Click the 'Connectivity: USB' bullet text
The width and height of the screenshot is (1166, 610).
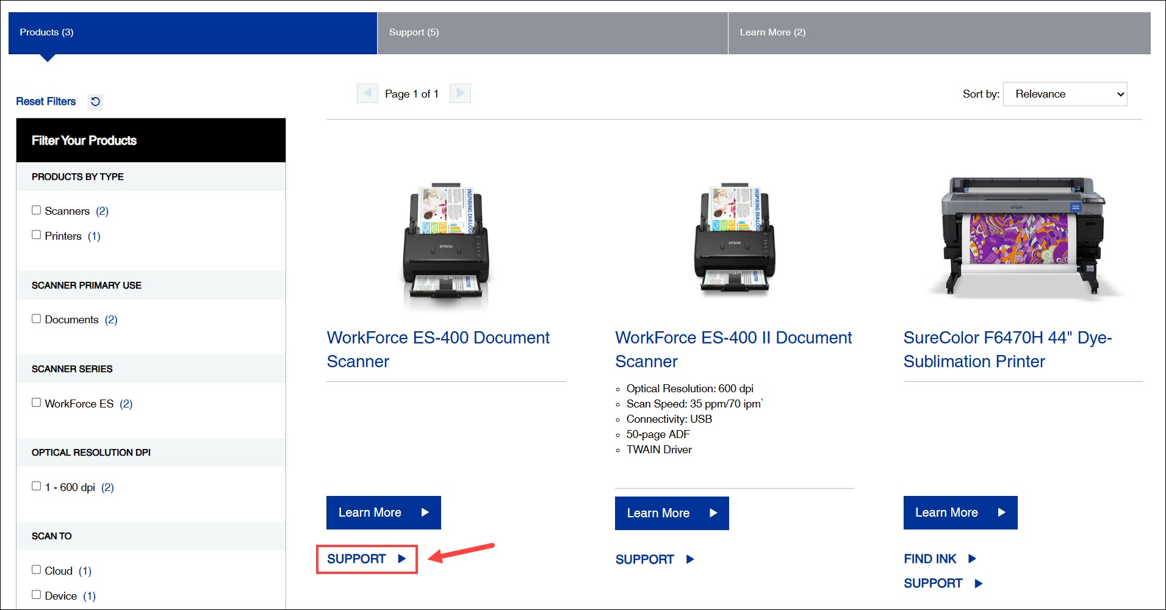point(669,419)
